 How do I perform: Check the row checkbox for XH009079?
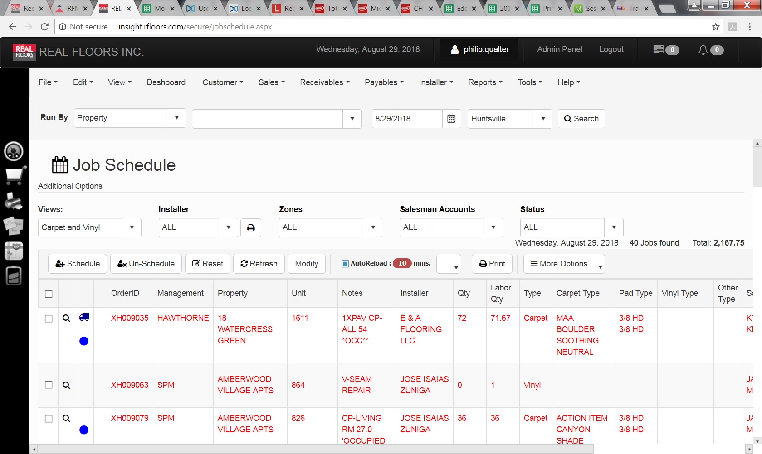click(x=49, y=419)
